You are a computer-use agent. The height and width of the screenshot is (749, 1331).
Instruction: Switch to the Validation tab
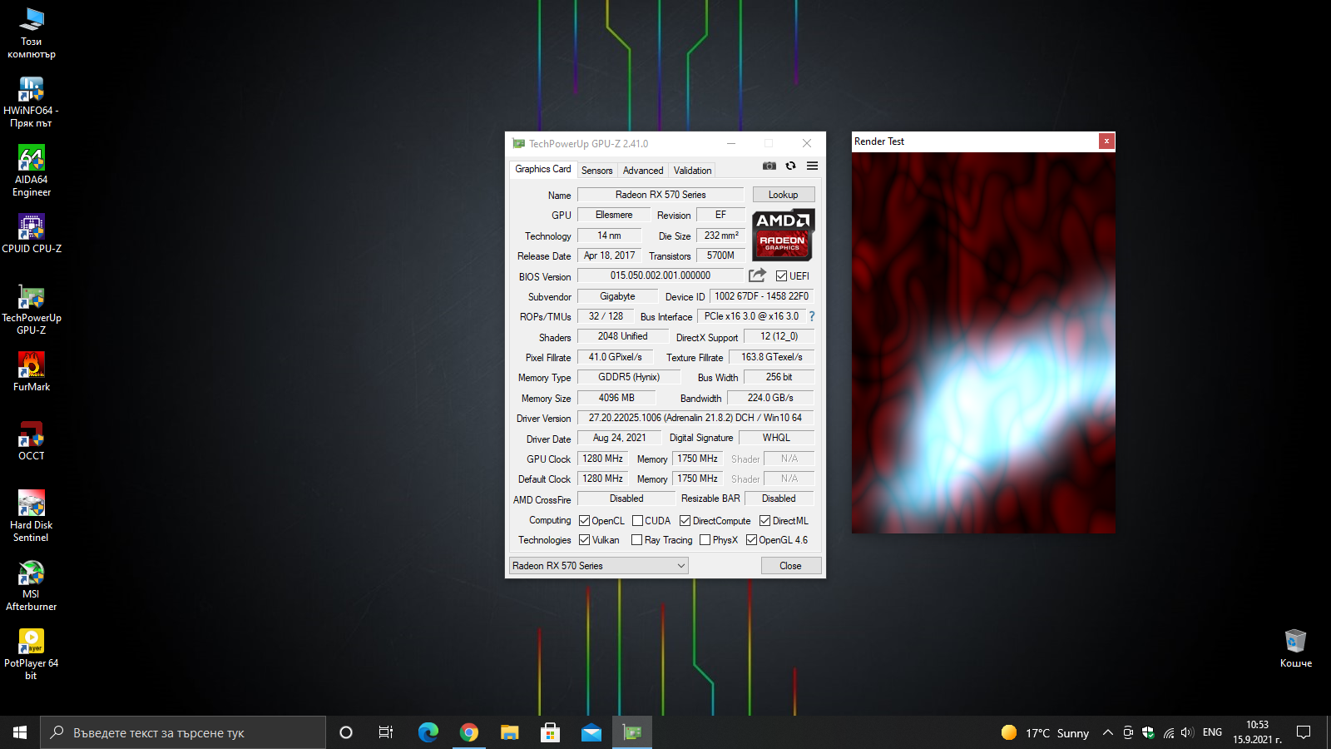692,171
